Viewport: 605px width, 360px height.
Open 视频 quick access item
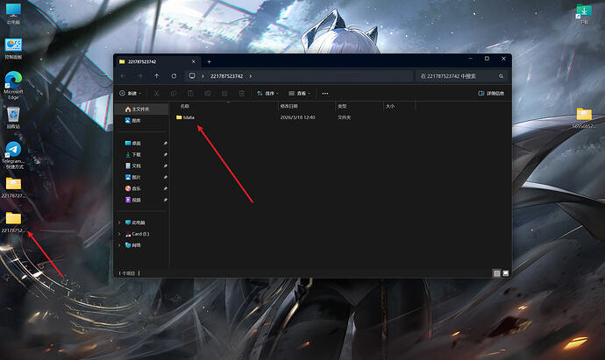click(141, 200)
